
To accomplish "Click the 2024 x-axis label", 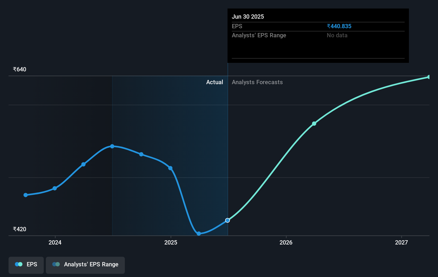I will click(x=55, y=242).
